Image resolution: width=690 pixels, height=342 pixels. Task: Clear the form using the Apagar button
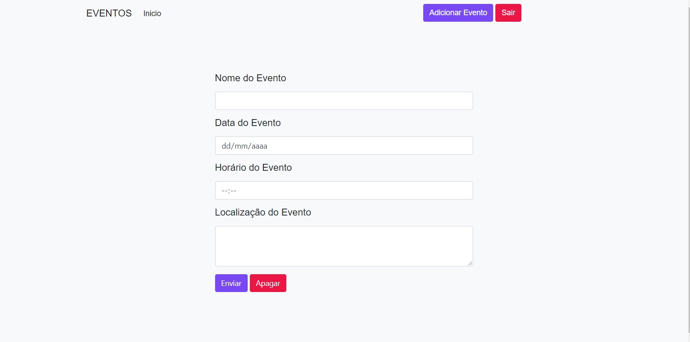coord(268,283)
